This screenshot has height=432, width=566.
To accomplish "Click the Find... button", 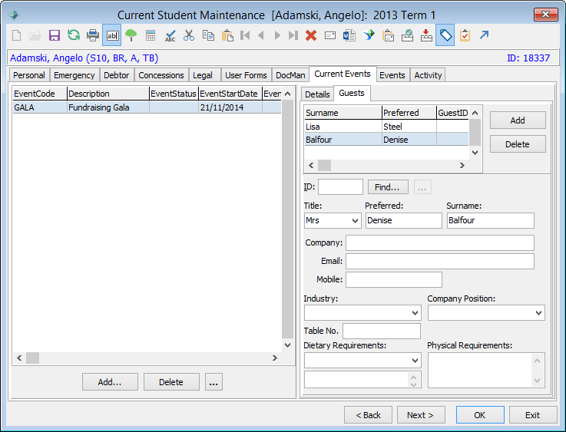I will [x=388, y=187].
